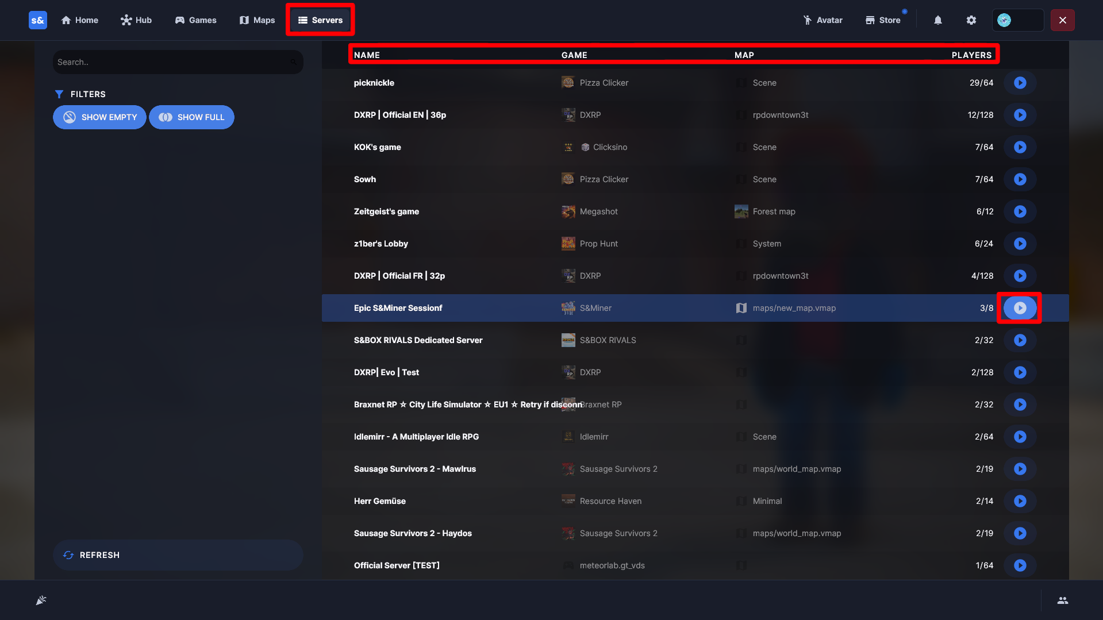This screenshot has height=620, width=1103.
Task: Join z1ber's Lobby via play button
Action: pyautogui.click(x=1020, y=244)
